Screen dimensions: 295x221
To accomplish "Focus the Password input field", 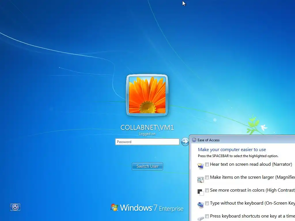I will click(147, 142).
